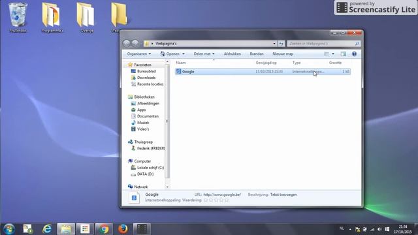This screenshot has height=235, width=418.
Task: Open the Delen met menu
Action: tap(204, 54)
